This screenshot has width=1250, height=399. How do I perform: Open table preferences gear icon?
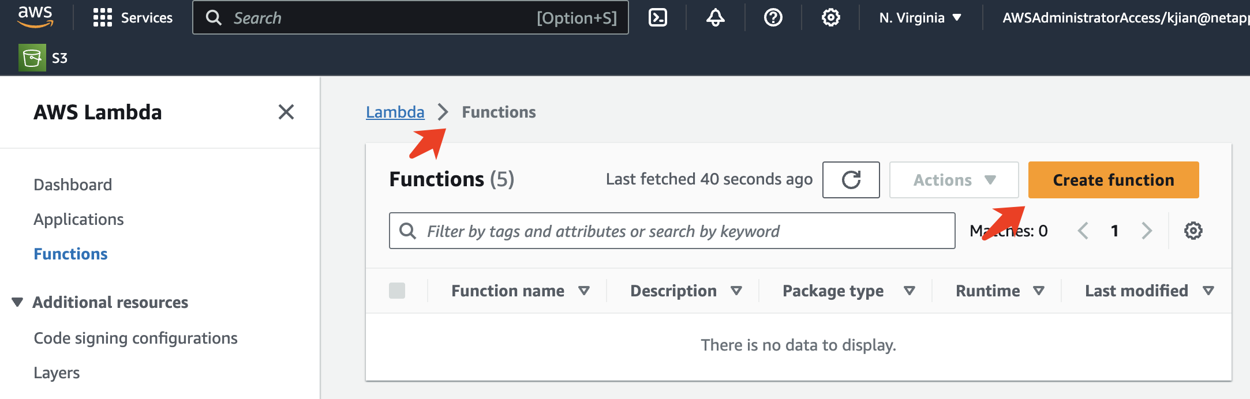tap(1193, 231)
